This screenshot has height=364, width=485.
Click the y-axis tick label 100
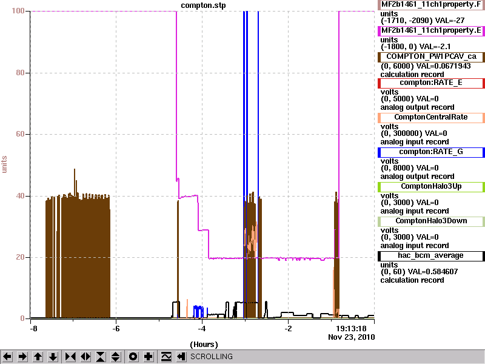[x=18, y=11]
